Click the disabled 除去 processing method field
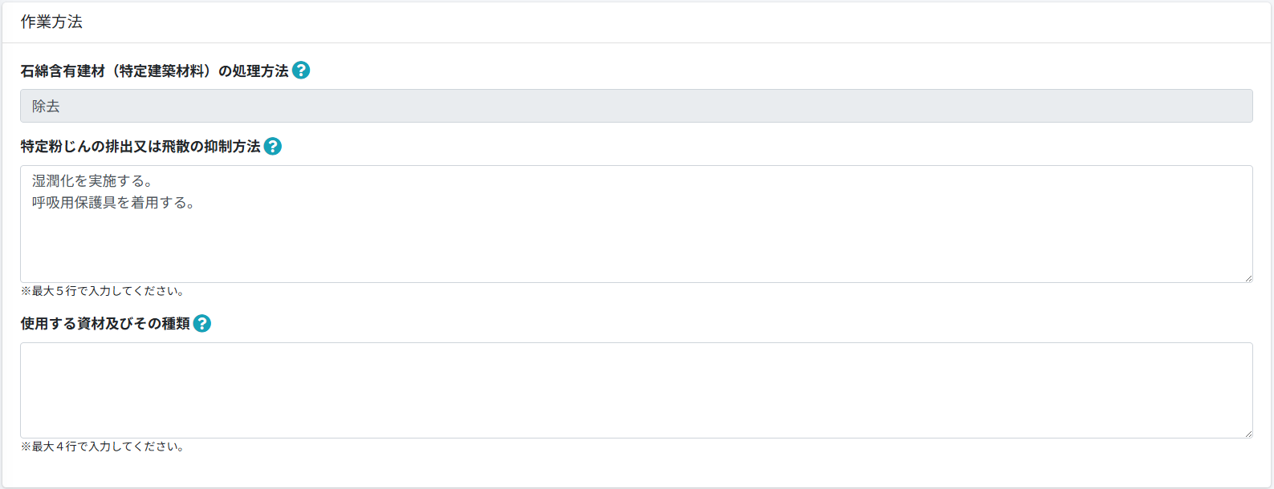The height and width of the screenshot is (489, 1274). [x=636, y=106]
